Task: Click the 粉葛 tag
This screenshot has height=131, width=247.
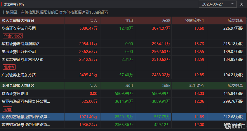Action: point(8,109)
